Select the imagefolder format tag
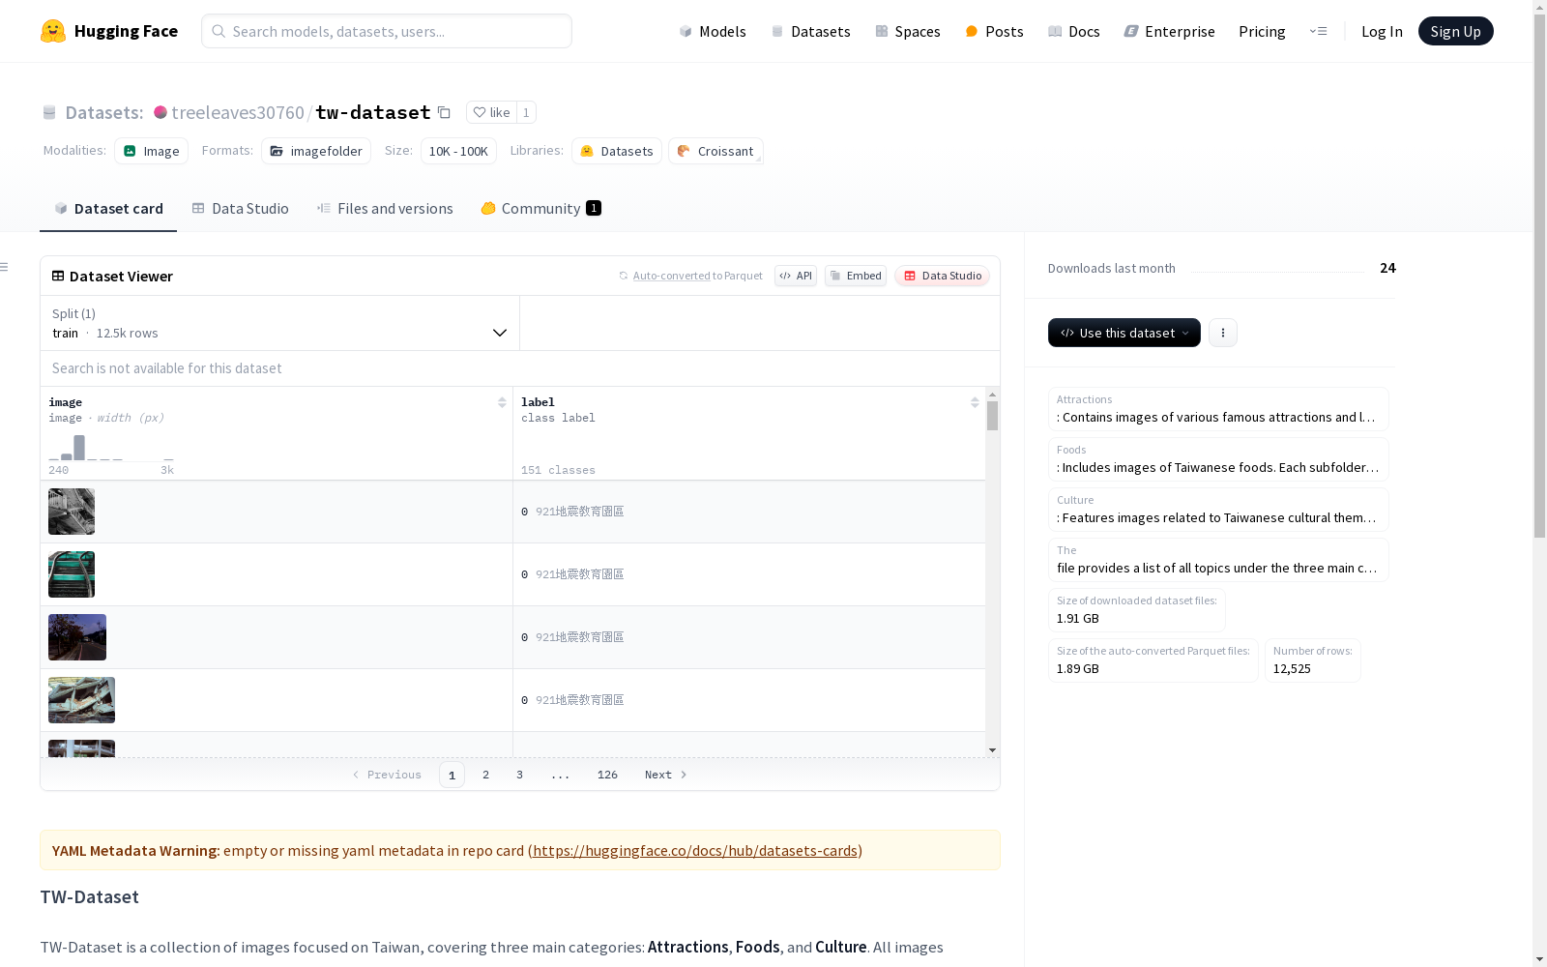The width and height of the screenshot is (1547, 967). (x=316, y=151)
